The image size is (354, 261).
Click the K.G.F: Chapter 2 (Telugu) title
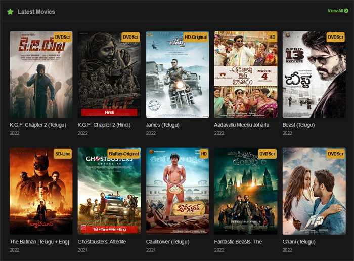tap(38, 125)
